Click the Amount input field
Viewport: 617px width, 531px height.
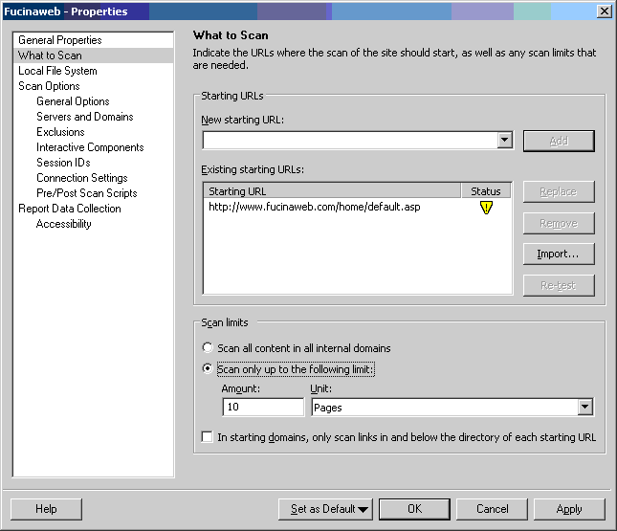[262, 408]
